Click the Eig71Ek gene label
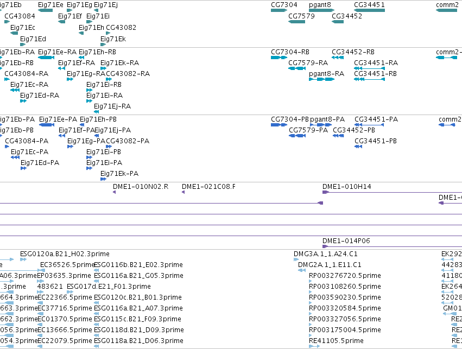The image size is (462, 349). (x=113, y=39)
